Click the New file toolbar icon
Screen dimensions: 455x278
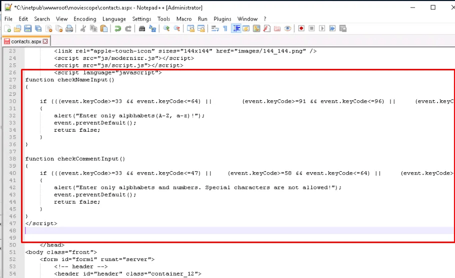(x=7, y=29)
